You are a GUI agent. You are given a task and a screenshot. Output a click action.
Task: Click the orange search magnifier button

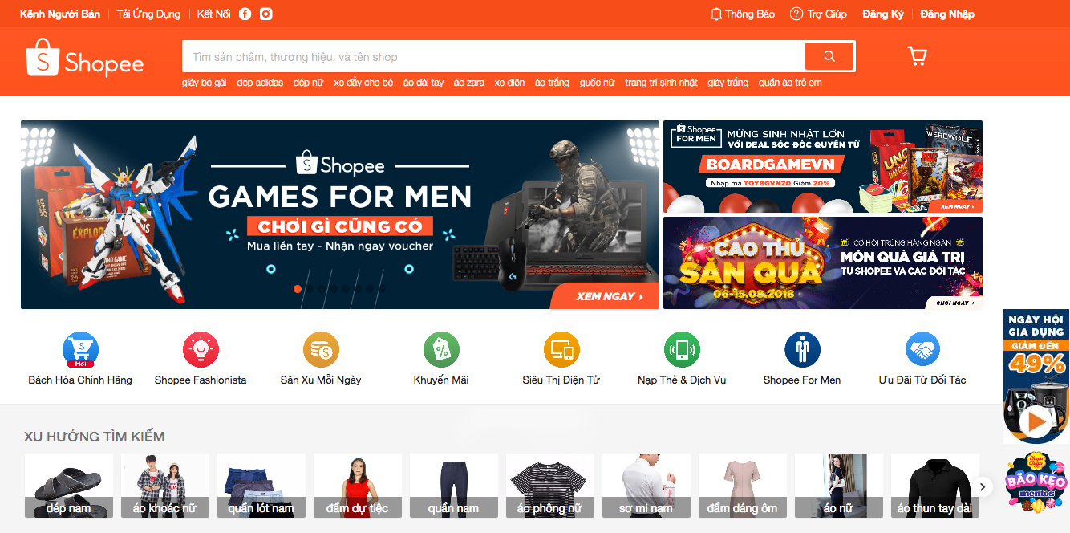(829, 55)
